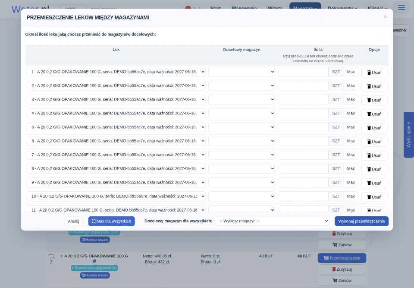Click the Max button in row 9
This screenshot has width=414, height=288.
pyautogui.click(x=351, y=183)
